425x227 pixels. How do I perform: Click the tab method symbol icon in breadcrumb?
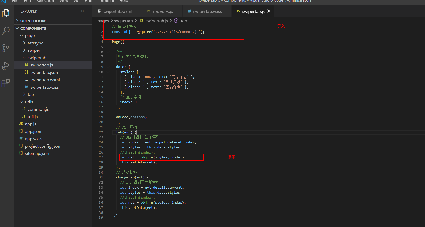tap(176, 21)
